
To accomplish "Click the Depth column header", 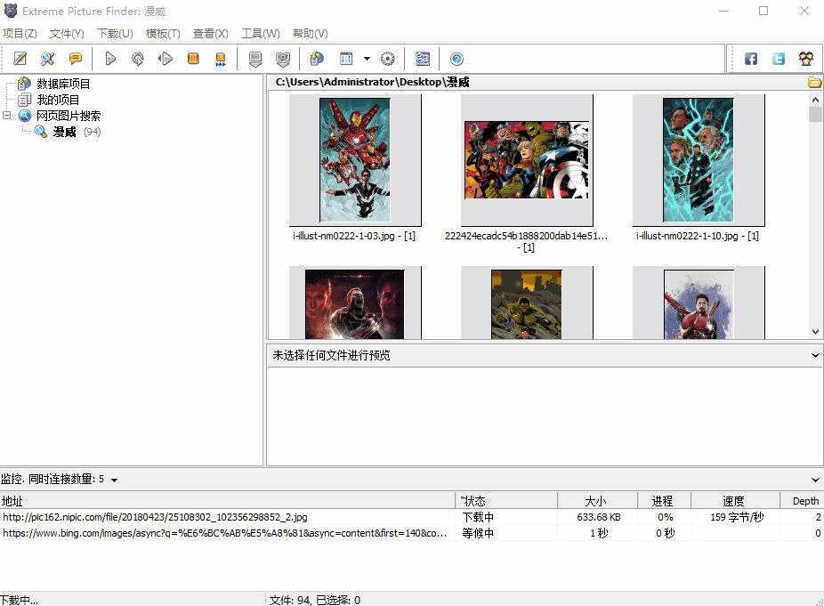I will [x=802, y=501].
